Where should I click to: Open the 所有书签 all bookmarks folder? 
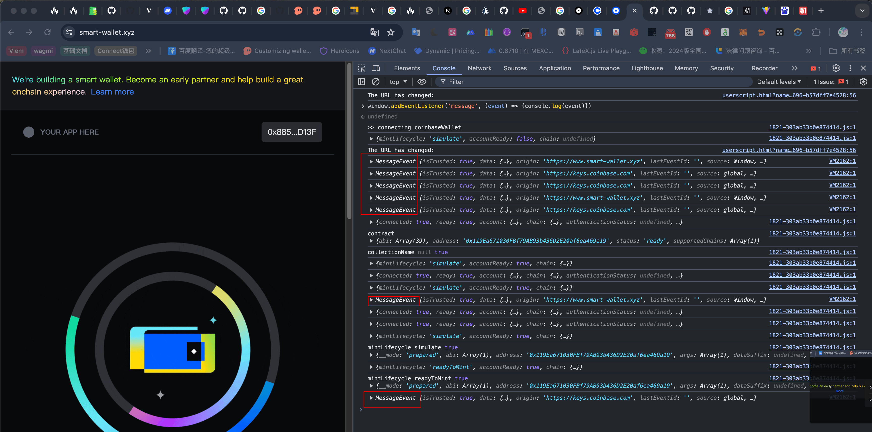tap(847, 51)
